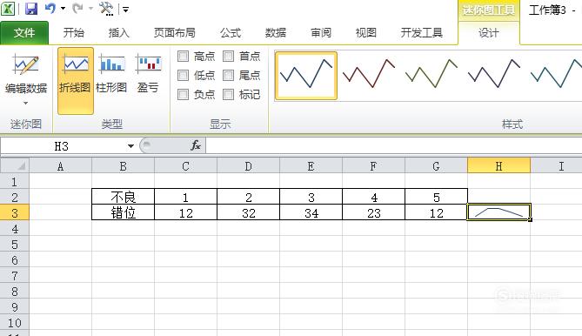Image resolution: width=582 pixels, height=336 pixels.
Task: Click cell containing 不良
Action: click(x=124, y=197)
